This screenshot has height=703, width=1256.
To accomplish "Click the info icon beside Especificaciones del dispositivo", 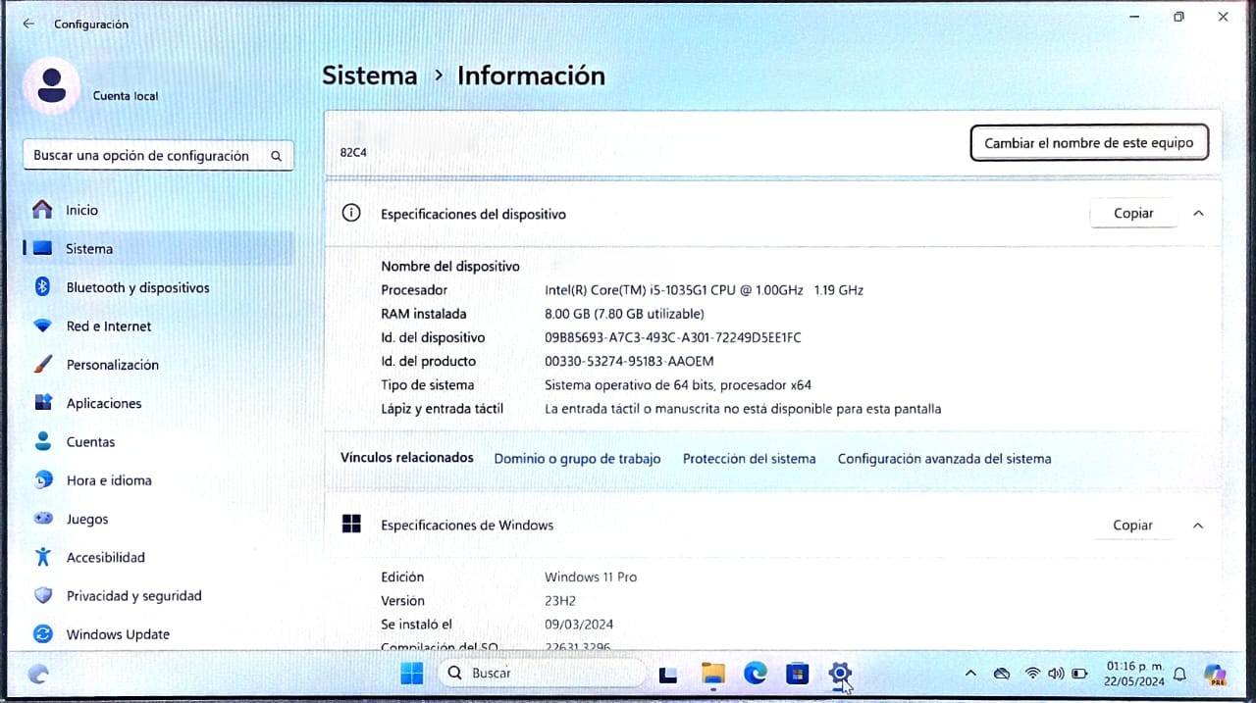I will click(x=351, y=213).
